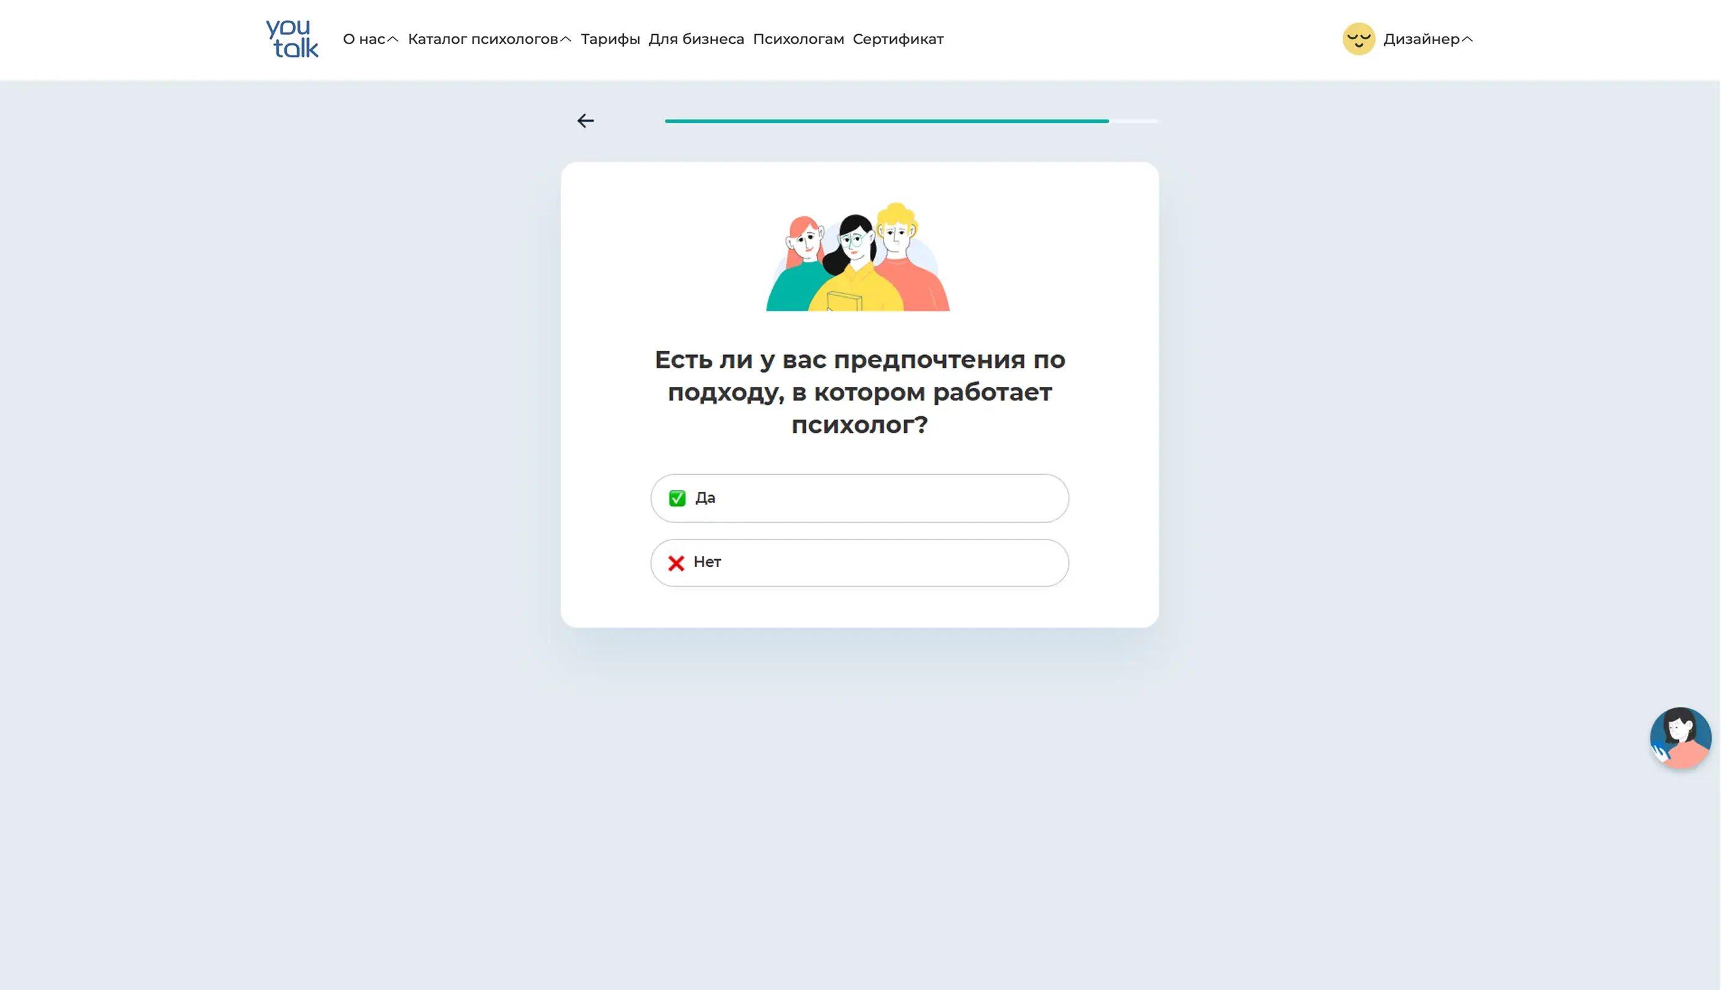Click the red cross icon on Нет
1721x990 pixels.
pyautogui.click(x=676, y=563)
